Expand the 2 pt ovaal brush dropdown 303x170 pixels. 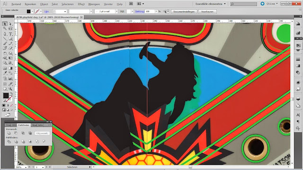(x=116, y=11)
